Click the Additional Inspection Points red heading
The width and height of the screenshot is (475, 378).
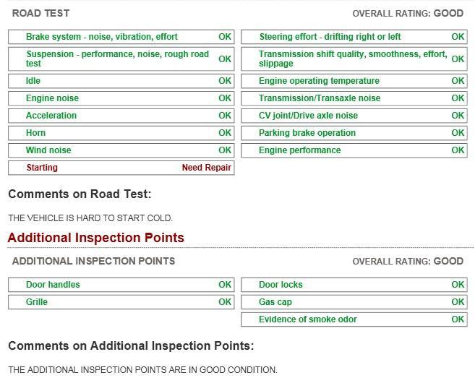click(x=96, y=238)
